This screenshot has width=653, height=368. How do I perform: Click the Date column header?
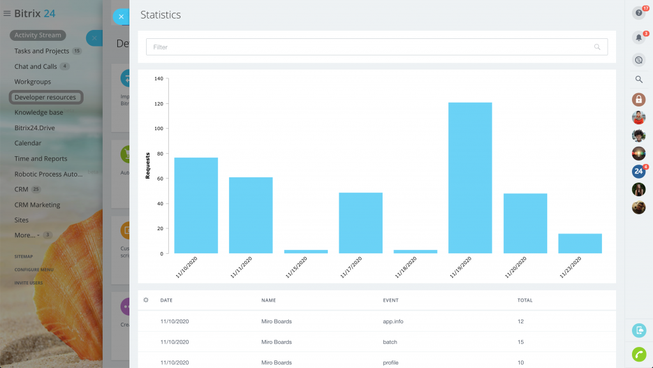166,300
